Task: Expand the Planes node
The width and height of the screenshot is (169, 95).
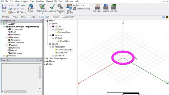Action: (45, 61)
